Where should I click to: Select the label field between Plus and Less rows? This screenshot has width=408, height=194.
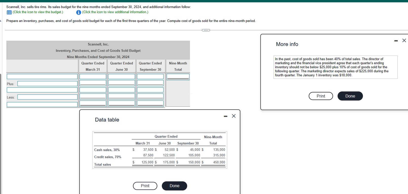click(42, 90)
